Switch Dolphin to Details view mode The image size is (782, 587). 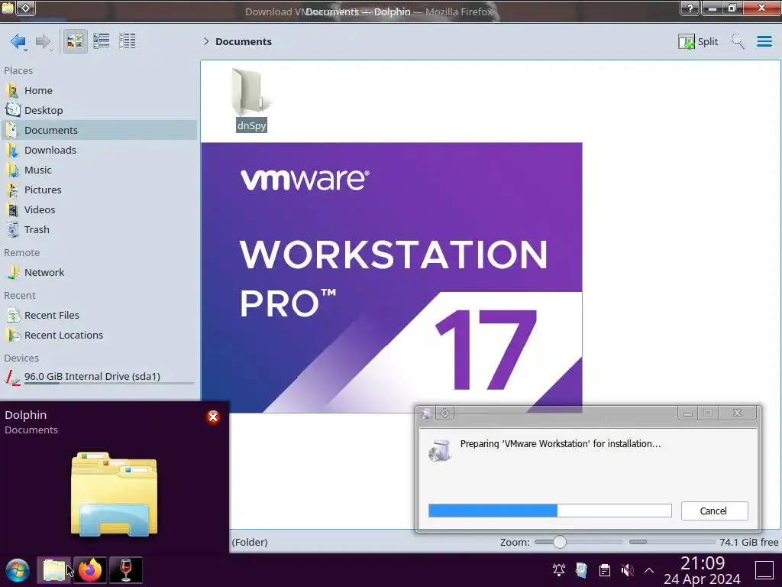click(x=128, y=41)
